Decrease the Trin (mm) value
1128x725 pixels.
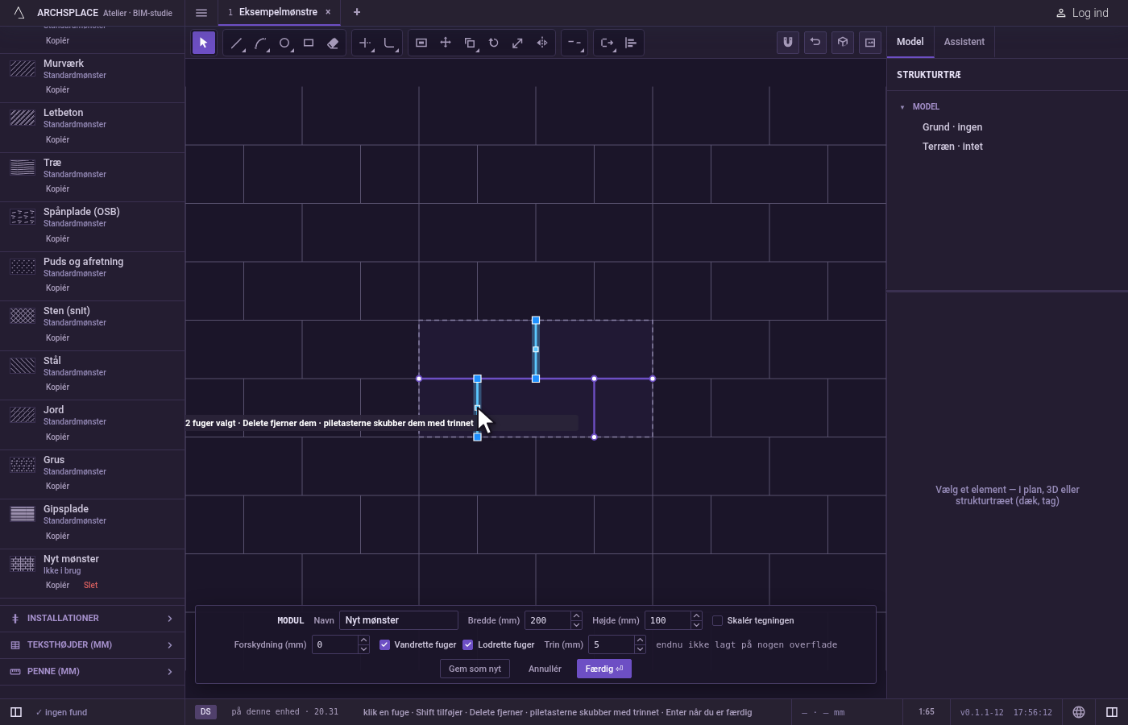tap(640, 649)
